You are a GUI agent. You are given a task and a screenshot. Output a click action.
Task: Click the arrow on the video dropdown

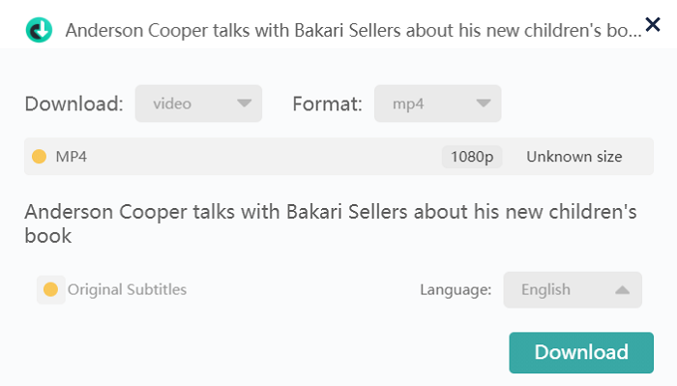(244, 104)
